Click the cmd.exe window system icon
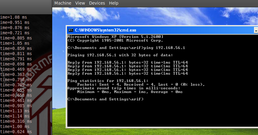The width and height of the screenshot is (258, 135). pos(71,30)
